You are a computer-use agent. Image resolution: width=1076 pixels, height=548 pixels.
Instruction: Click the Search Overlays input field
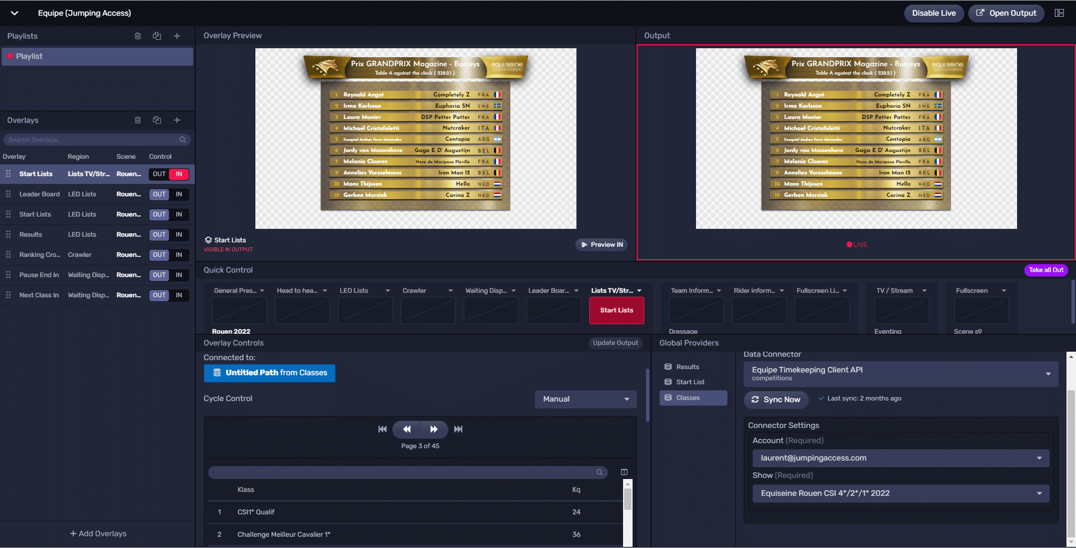pos(93,140)
